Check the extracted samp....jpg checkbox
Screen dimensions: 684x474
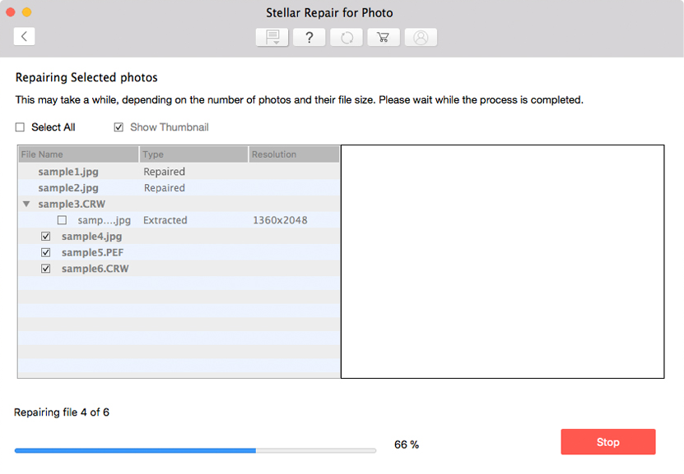[62, 220]
